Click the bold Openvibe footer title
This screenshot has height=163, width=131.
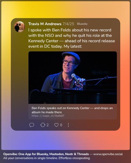(46, 154)
